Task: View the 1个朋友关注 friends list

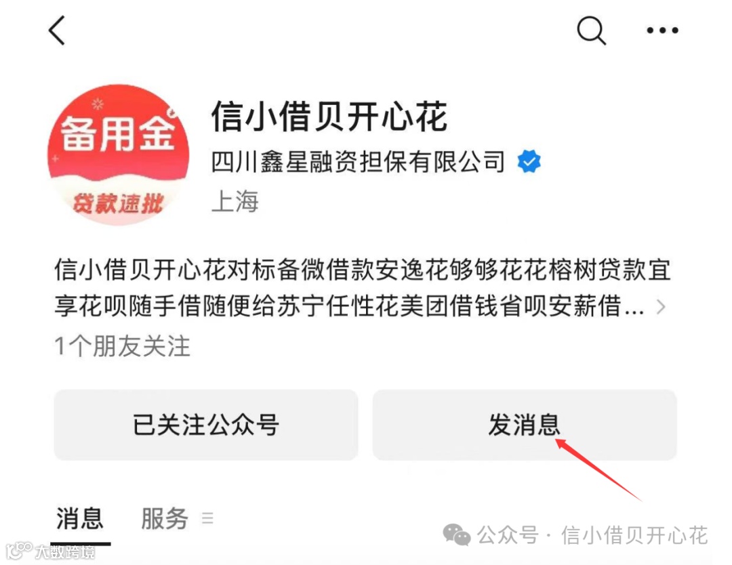Action: coord(122,346)
